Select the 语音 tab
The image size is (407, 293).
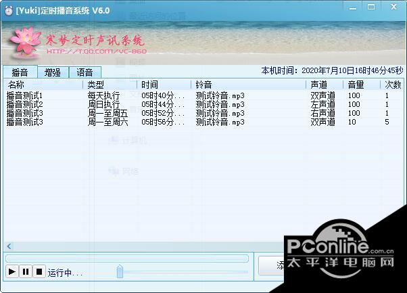(85, 72)
